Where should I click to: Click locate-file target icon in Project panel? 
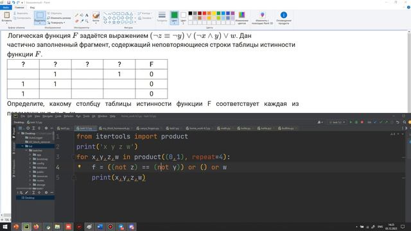click(x=28, y=128)
